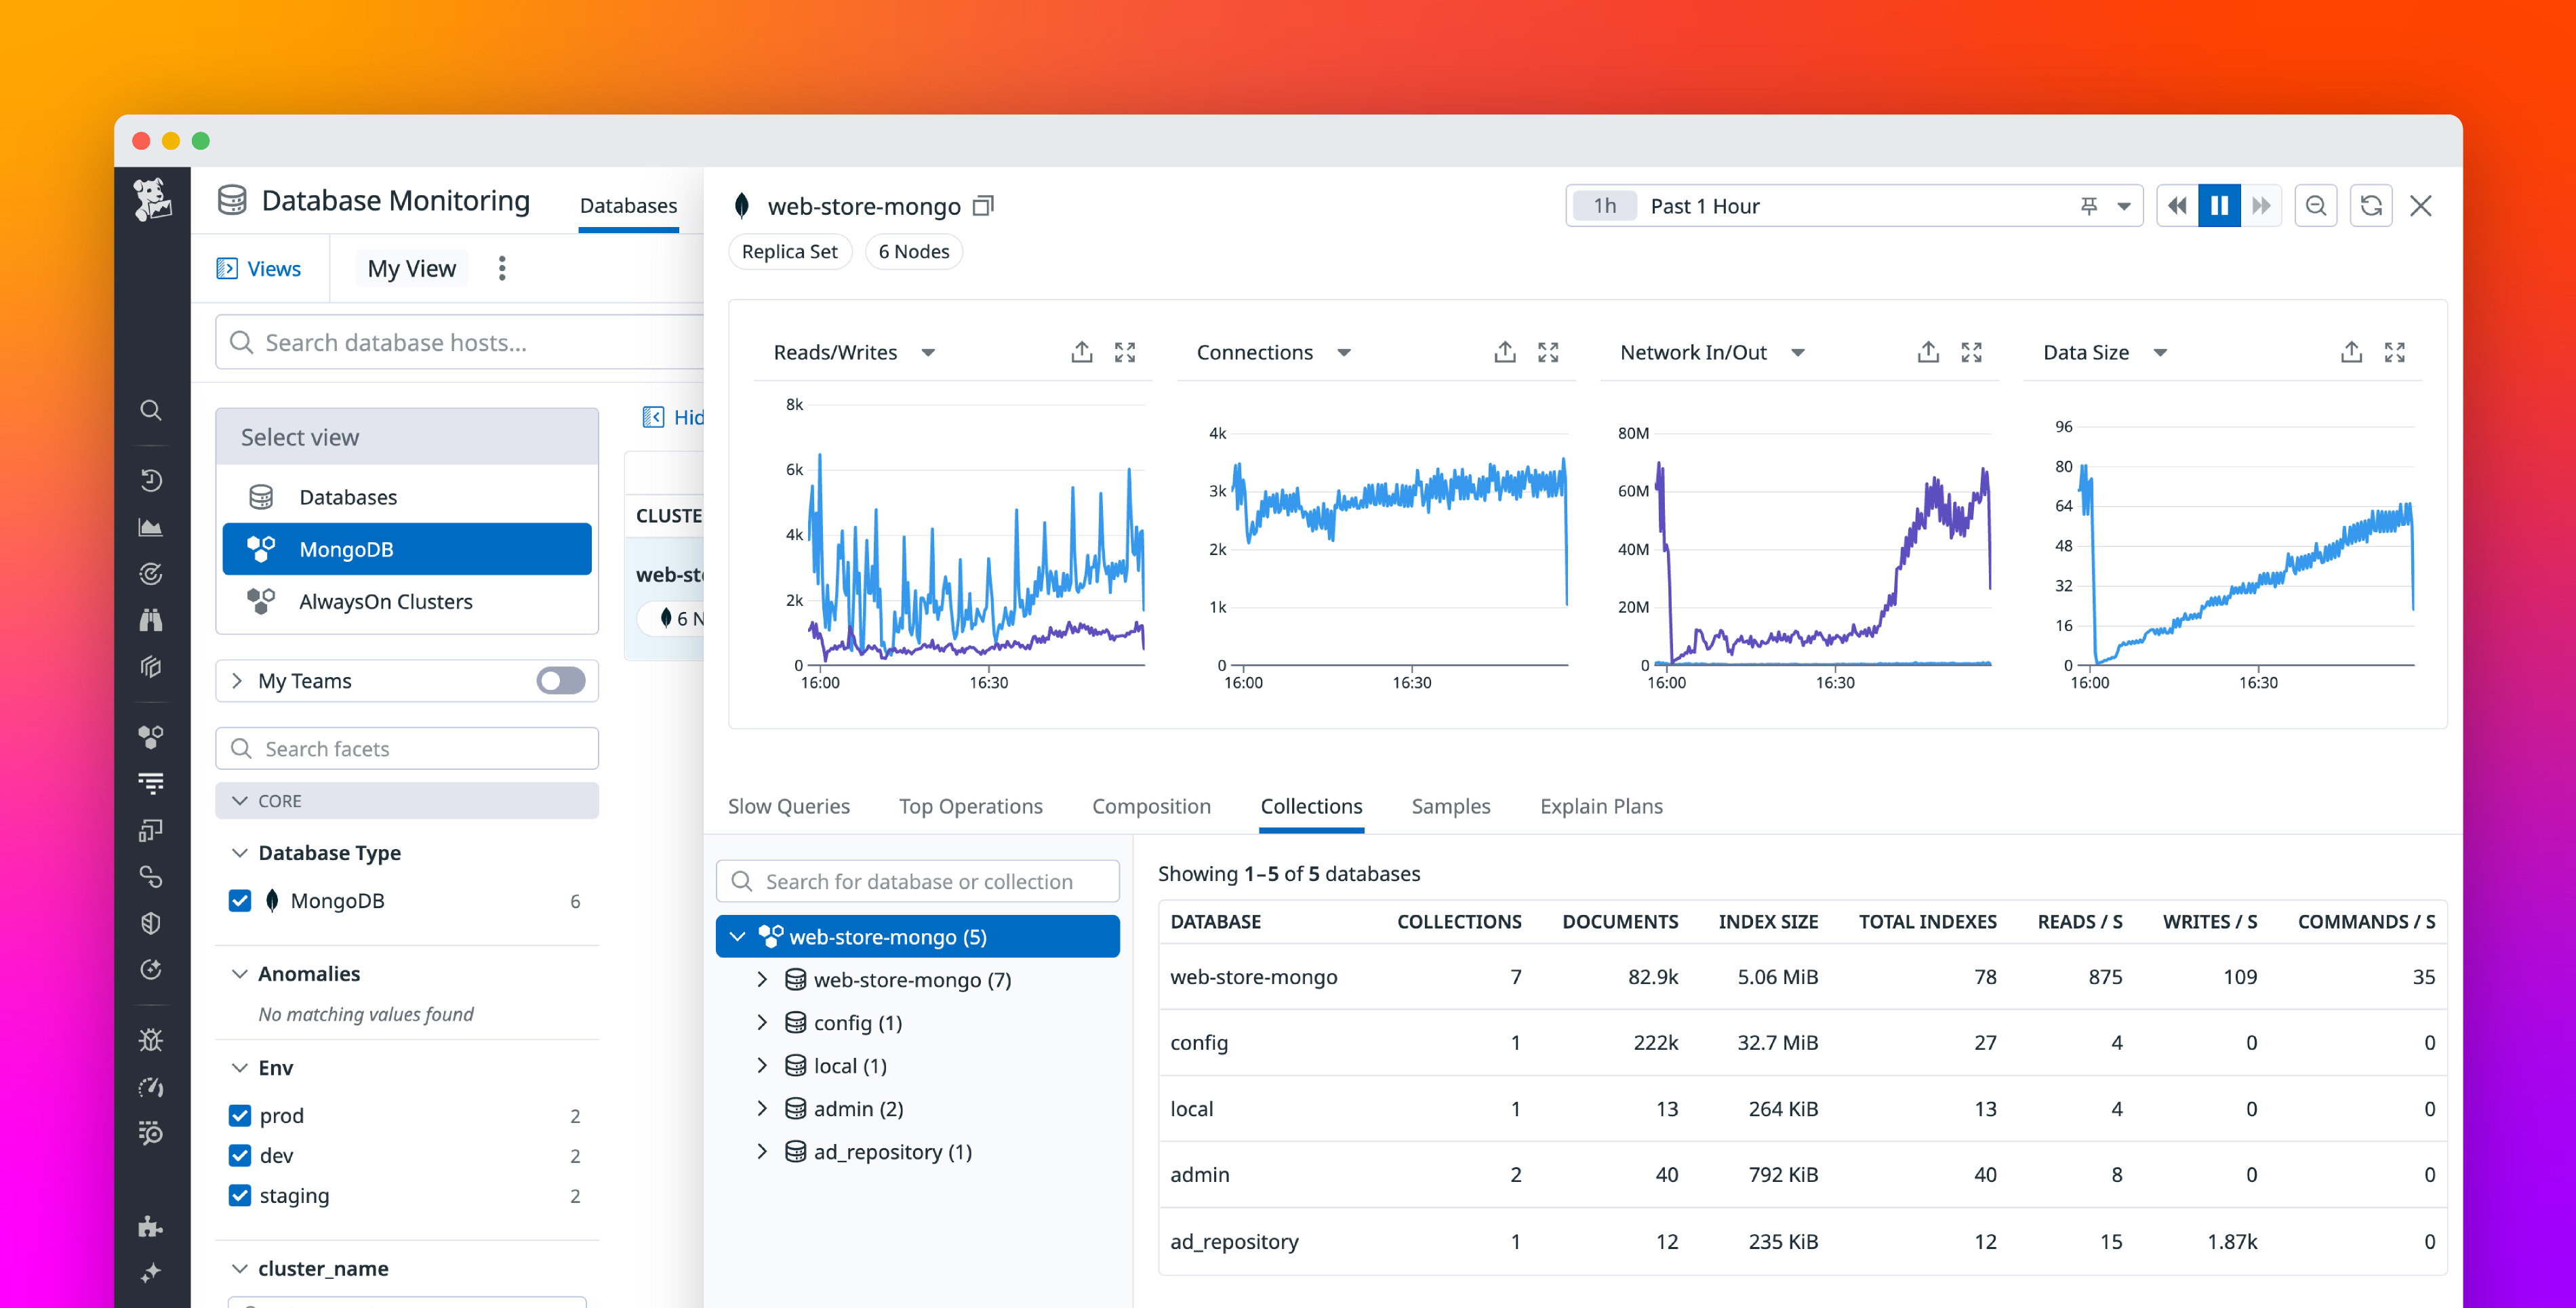Select AlwaysOn Clusters in the view list
This screenshot has height=1308, width=2576.
click(385, 601)
